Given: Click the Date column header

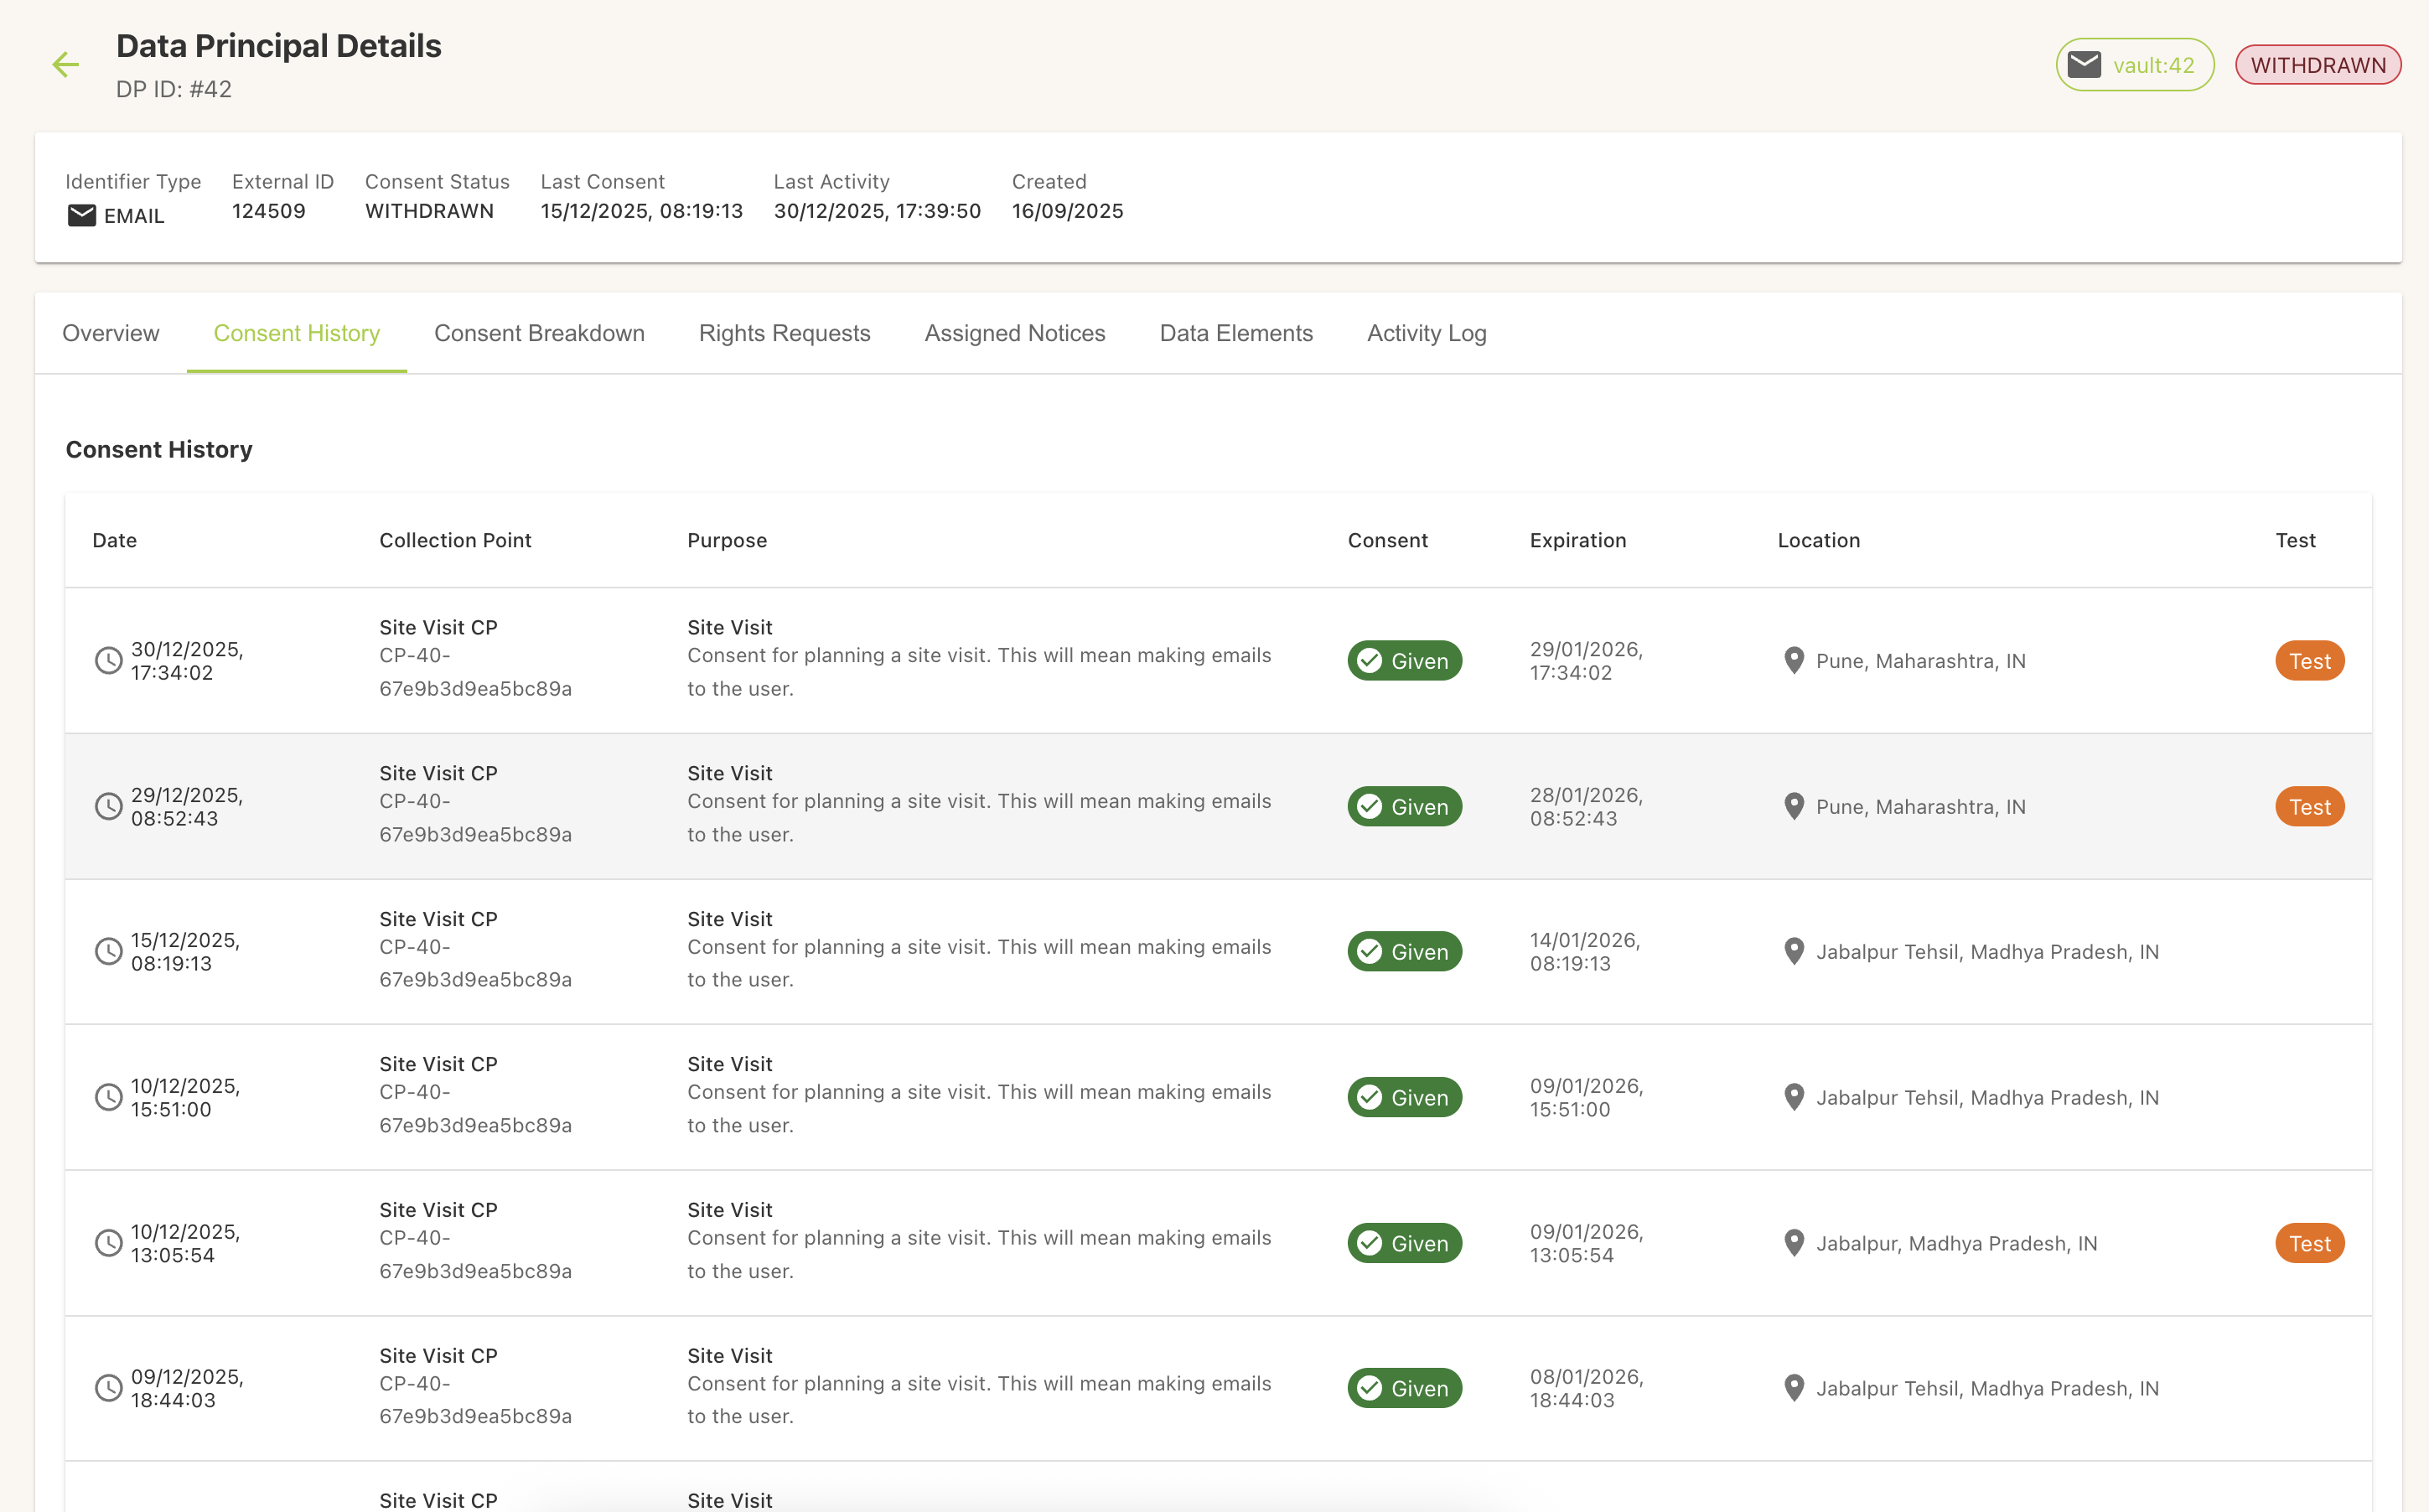Looking at the screenshot, I should (x=114, y=540).
